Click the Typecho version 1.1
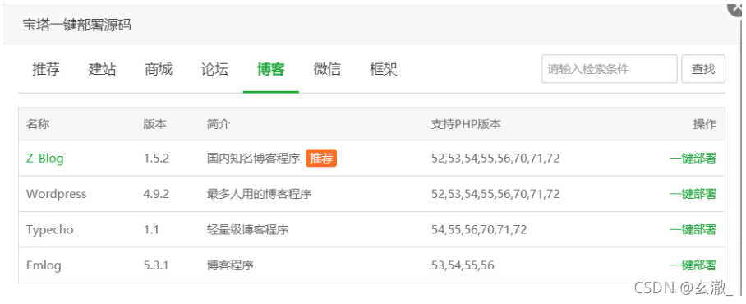 [151, 230]
